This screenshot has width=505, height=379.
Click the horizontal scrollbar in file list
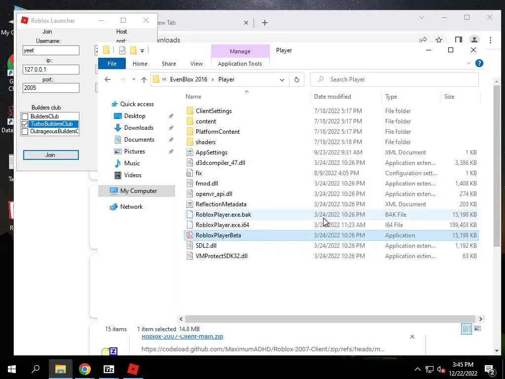tap(330, 319)
